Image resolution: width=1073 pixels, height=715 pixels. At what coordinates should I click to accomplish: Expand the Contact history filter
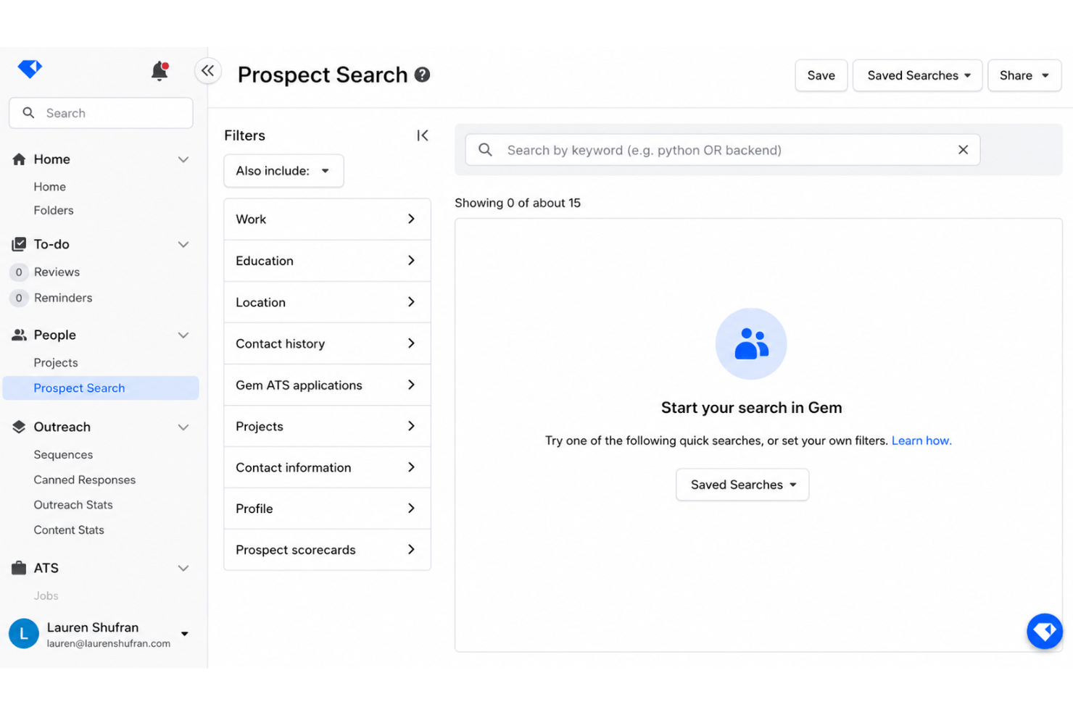tap(327, 343)
